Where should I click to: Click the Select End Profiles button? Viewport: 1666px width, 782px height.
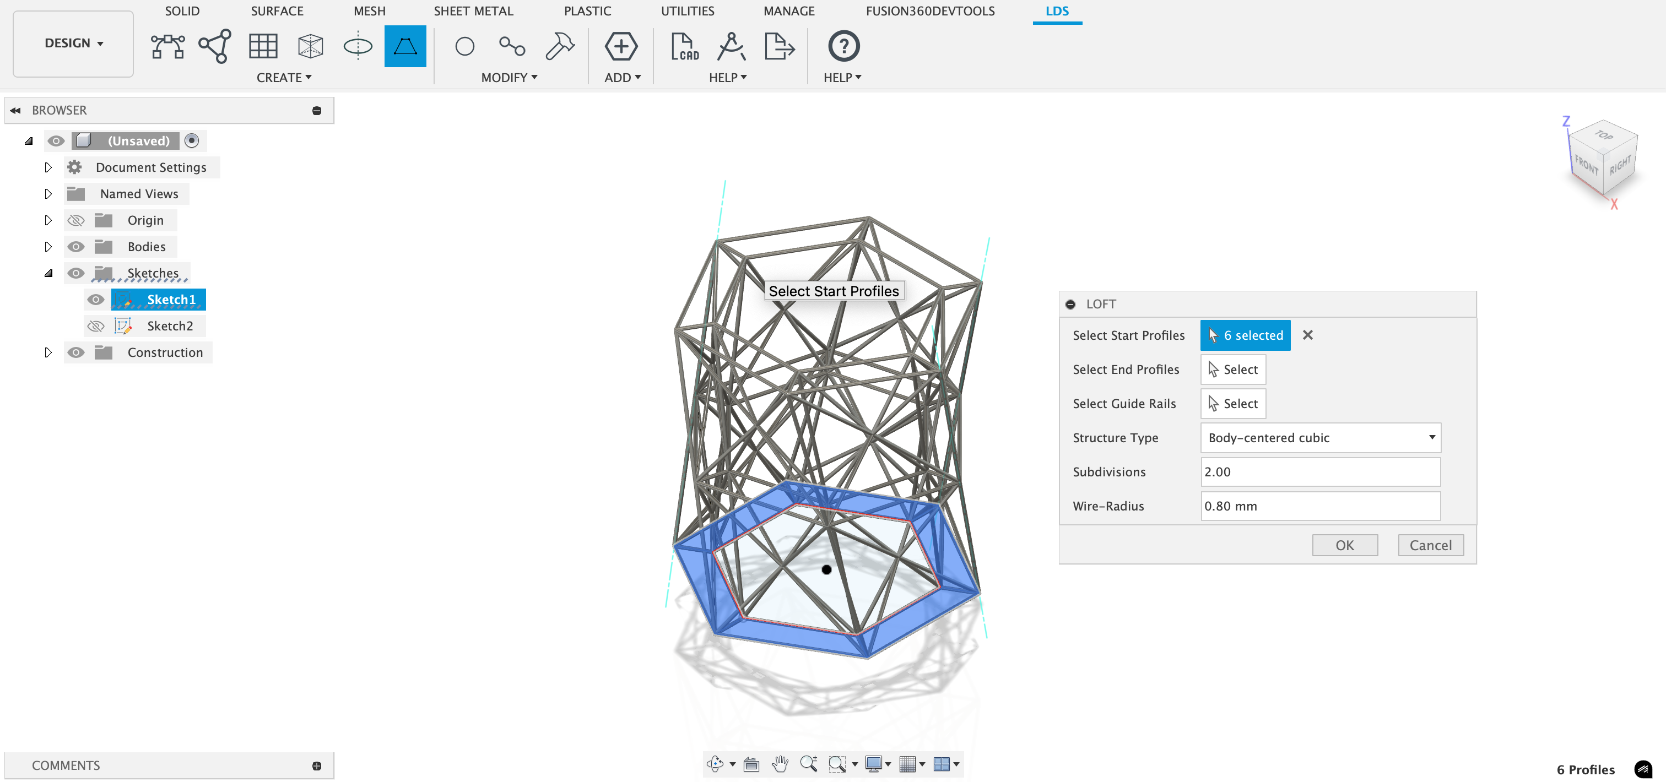[x=1232, y=369]
